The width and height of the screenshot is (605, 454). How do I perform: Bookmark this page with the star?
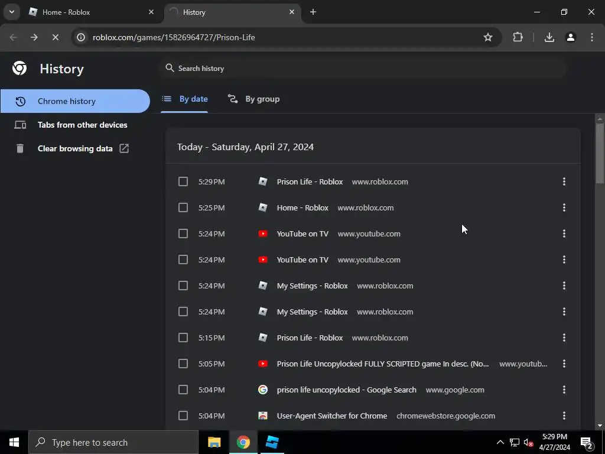pyautogui.click(x=487, y=37)
